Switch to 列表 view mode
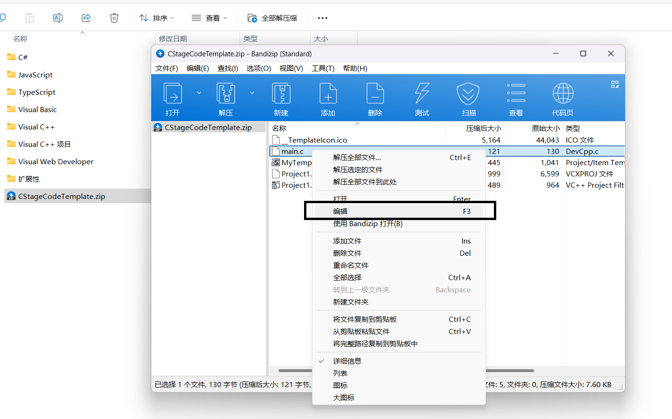The image size is (672, 419). 399,373
